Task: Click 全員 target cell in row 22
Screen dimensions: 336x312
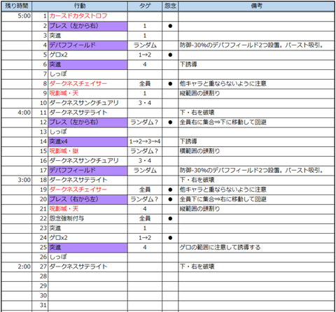Action: [x=145, y=218]
